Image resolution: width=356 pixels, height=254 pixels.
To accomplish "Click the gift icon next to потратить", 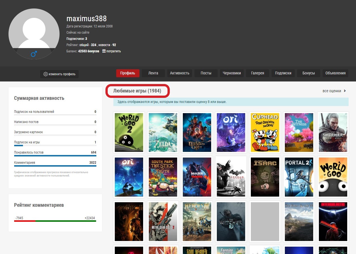I will [x=104, y=51].
